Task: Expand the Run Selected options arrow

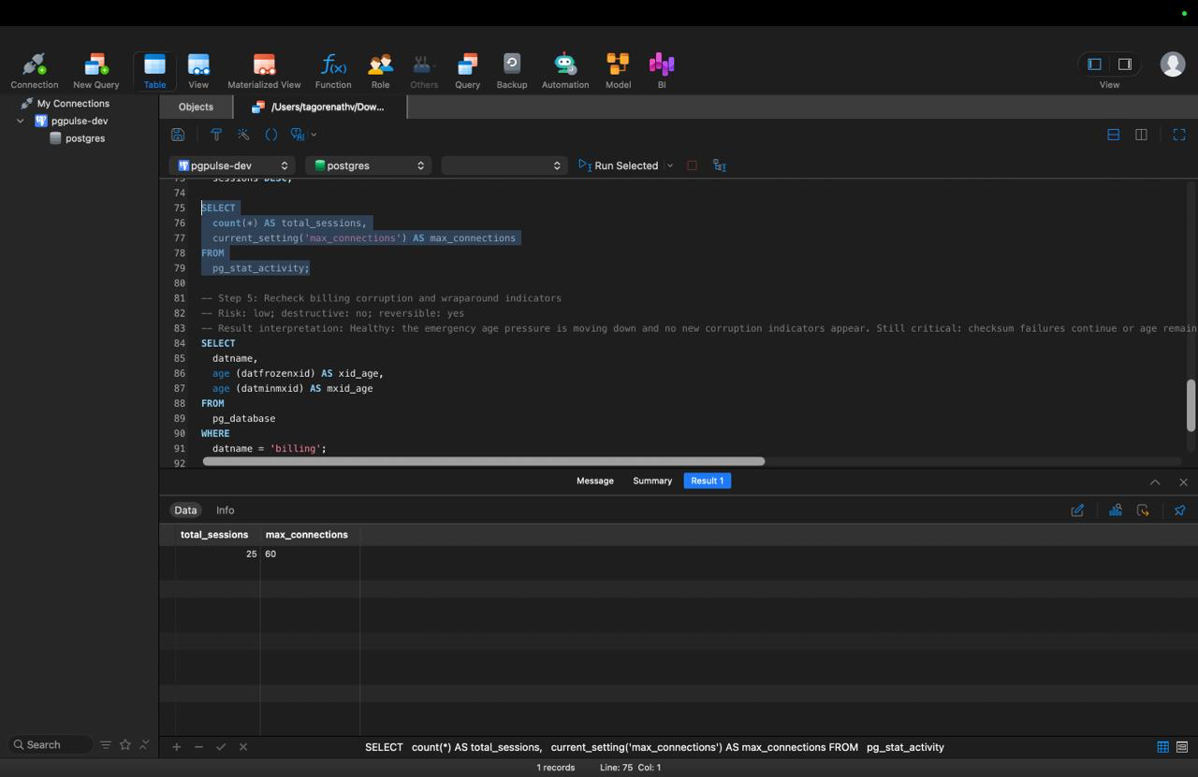Action: tap(670, 165)
